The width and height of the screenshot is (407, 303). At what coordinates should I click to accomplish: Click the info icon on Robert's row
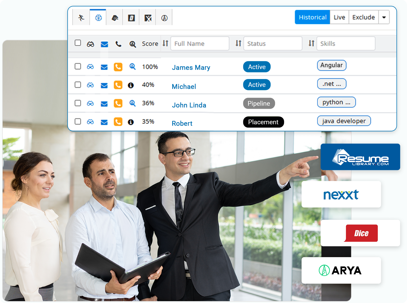pos(131,122)
